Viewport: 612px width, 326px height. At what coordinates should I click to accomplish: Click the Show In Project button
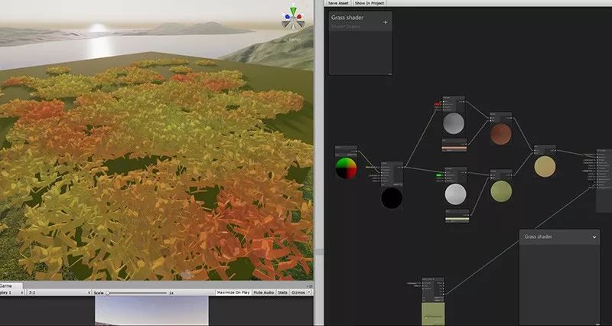pos(369,3)
